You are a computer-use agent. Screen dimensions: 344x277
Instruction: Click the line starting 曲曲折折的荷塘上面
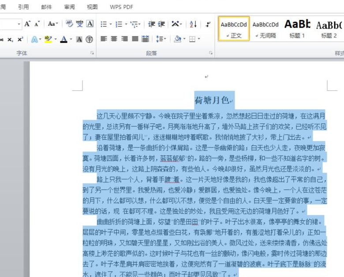tap(209, 222)
